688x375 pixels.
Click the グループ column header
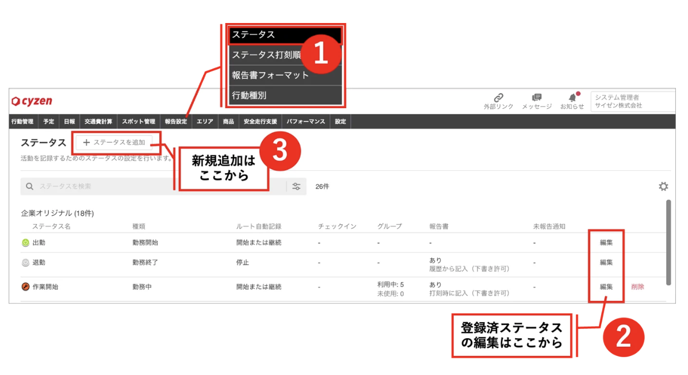coord(389,226)
